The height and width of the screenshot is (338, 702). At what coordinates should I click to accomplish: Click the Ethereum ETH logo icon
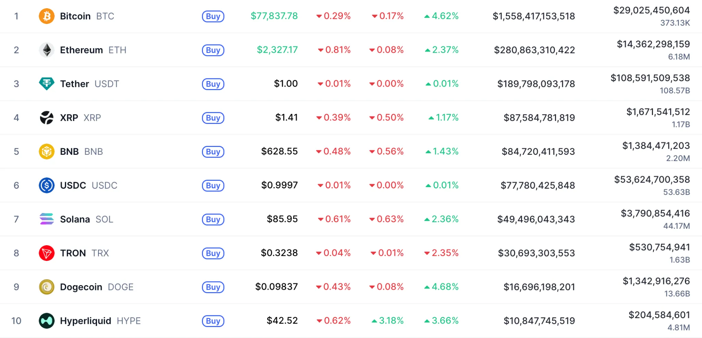point(47,50)
